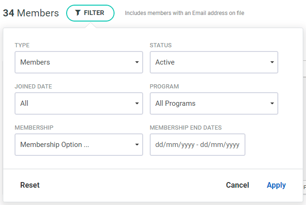Cancel the filter dialog

237,185
